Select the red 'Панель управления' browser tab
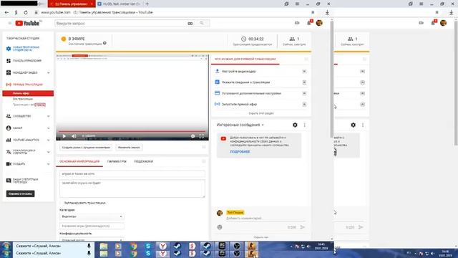The height and width of the screenshot is (258, 458). click(x=72, y=4)
